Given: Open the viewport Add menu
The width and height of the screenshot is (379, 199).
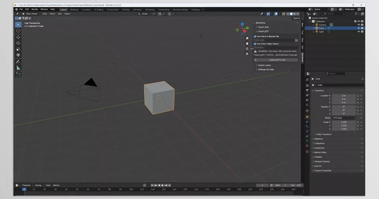Looking at the screenshot, I should tap(60, 14).
